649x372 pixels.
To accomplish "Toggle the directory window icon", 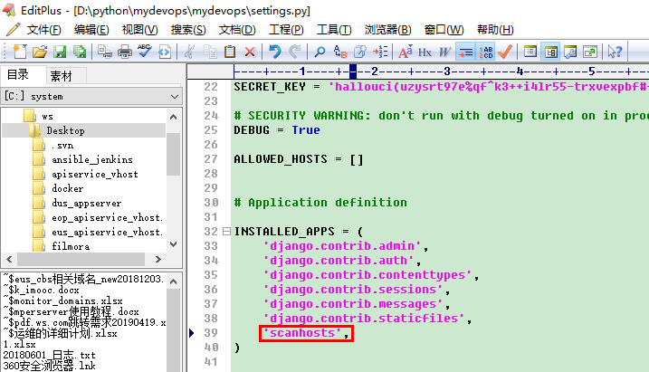I will 530,52.
